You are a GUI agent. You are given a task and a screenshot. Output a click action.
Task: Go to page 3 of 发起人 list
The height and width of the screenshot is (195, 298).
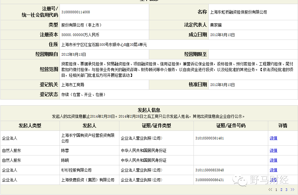286,190
